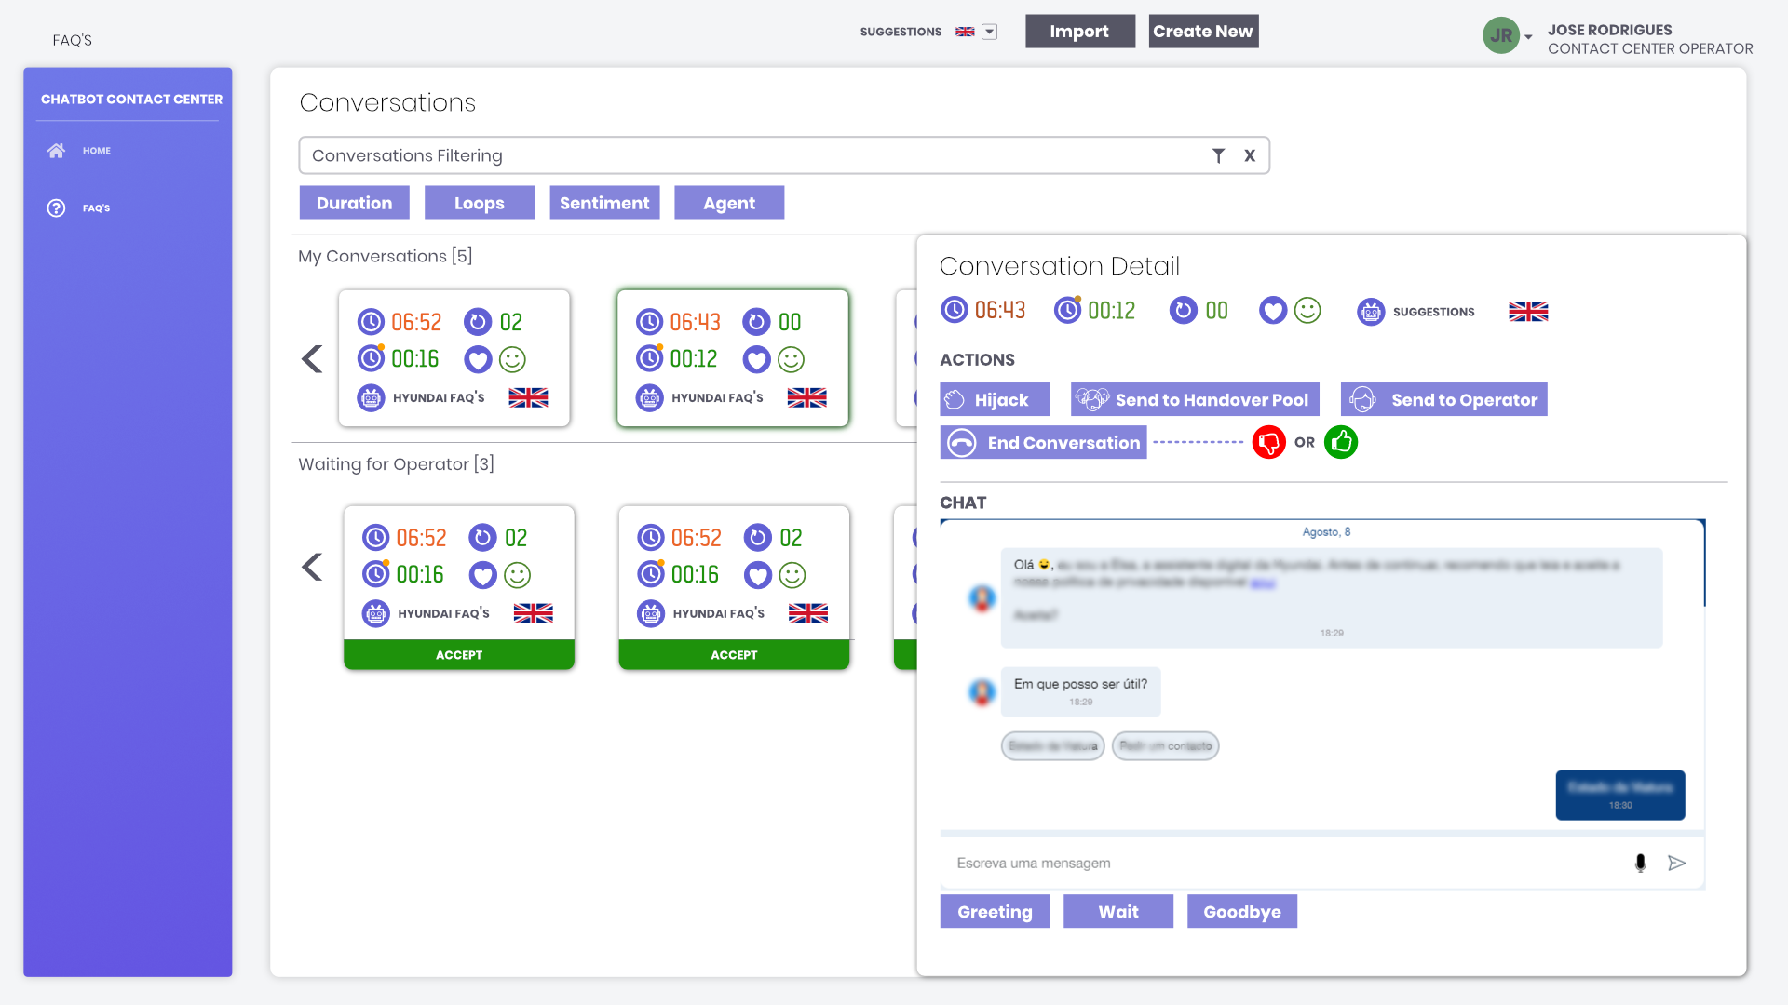Click the Home icon in the sidebar

[x=56, y=150]
